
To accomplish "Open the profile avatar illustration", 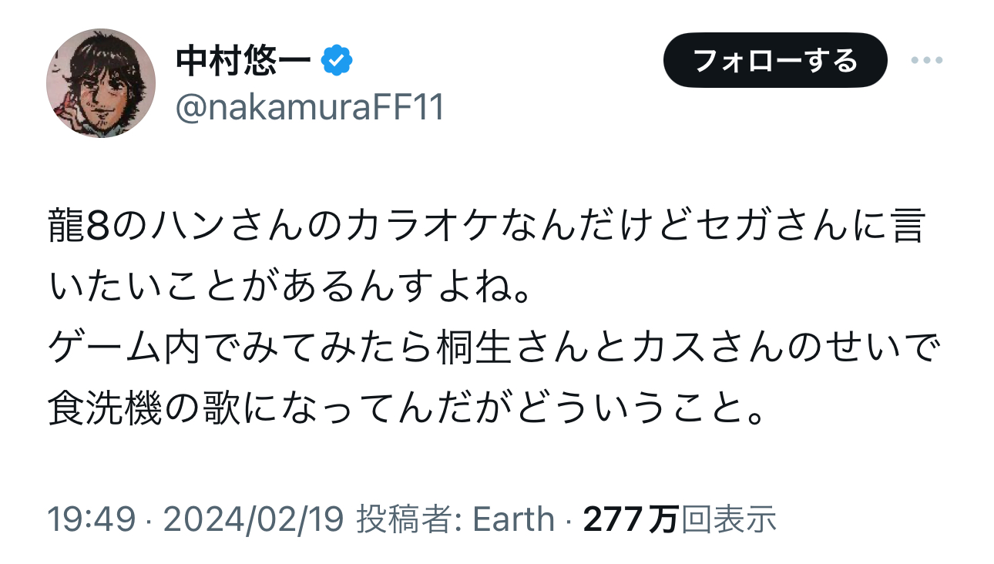I will tap(101, 83).
